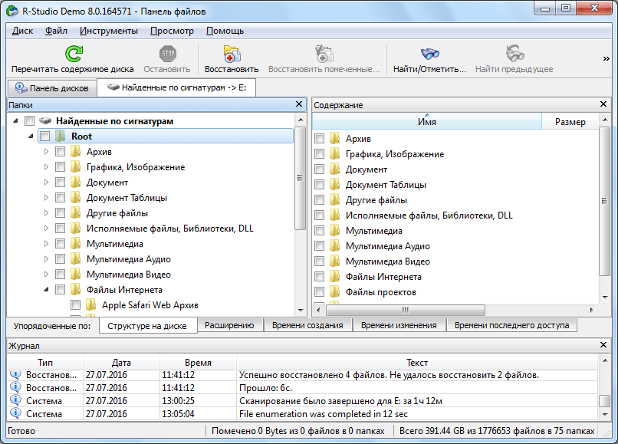Click the binoculars Найти/Отметить icon

click(x=429, y=54)
